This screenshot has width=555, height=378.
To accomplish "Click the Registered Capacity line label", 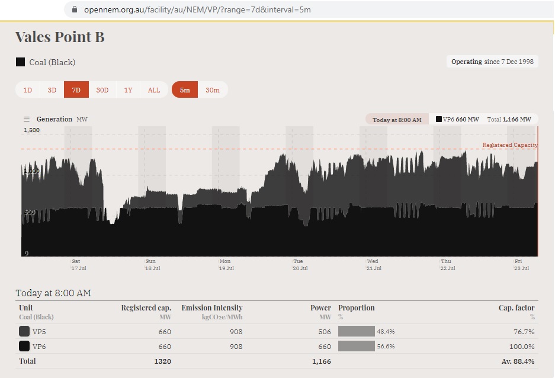I will pos(510,145).
